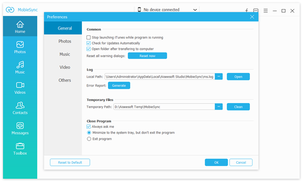The width and height of the screenshot is (303, 182).
Task: Enable Stop launching iTunes while program is running
Action: point(88,37)
